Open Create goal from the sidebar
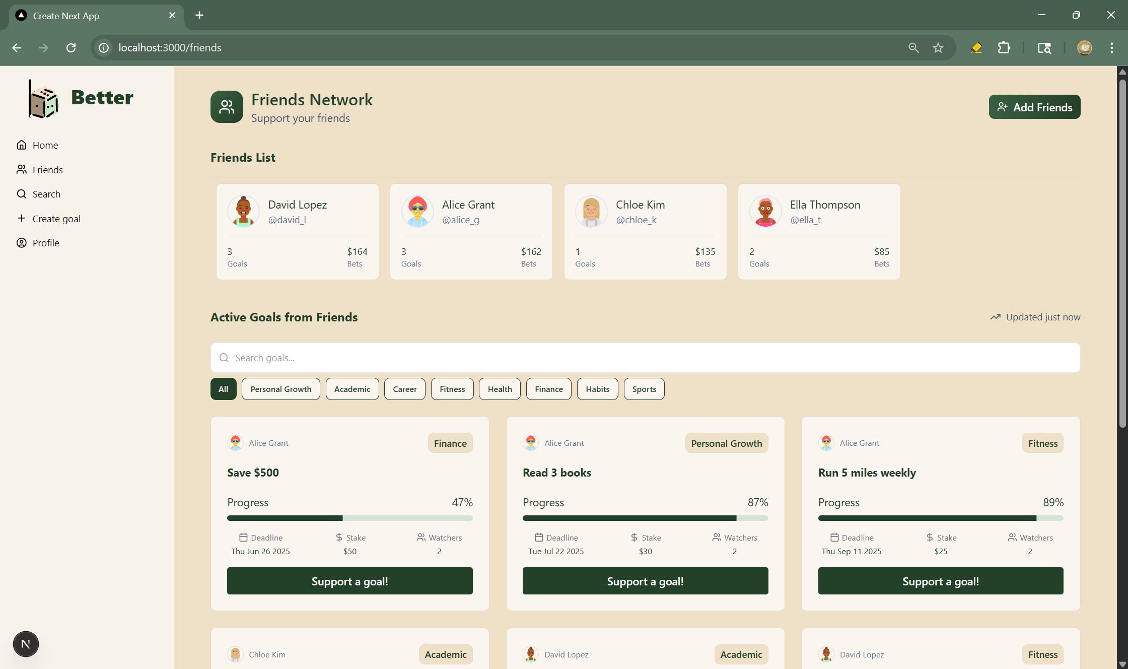Screen dimensions: 1128x669 pos(56,219)
